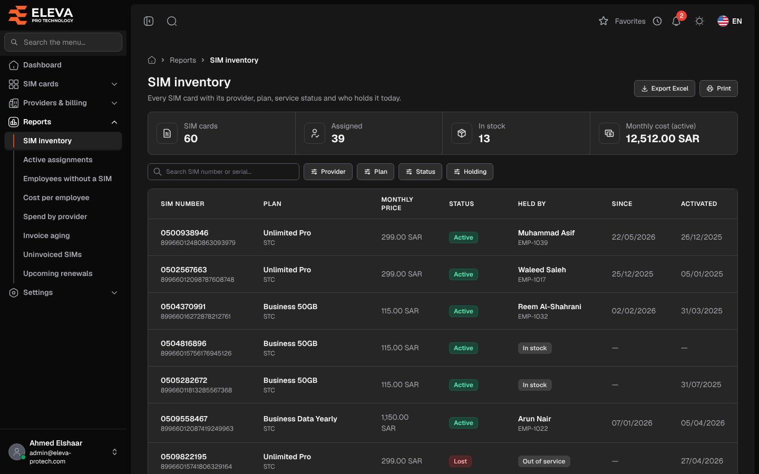Expand the SIM cards sidebar menu
This screenshot has height=474, width=759.
63,84
